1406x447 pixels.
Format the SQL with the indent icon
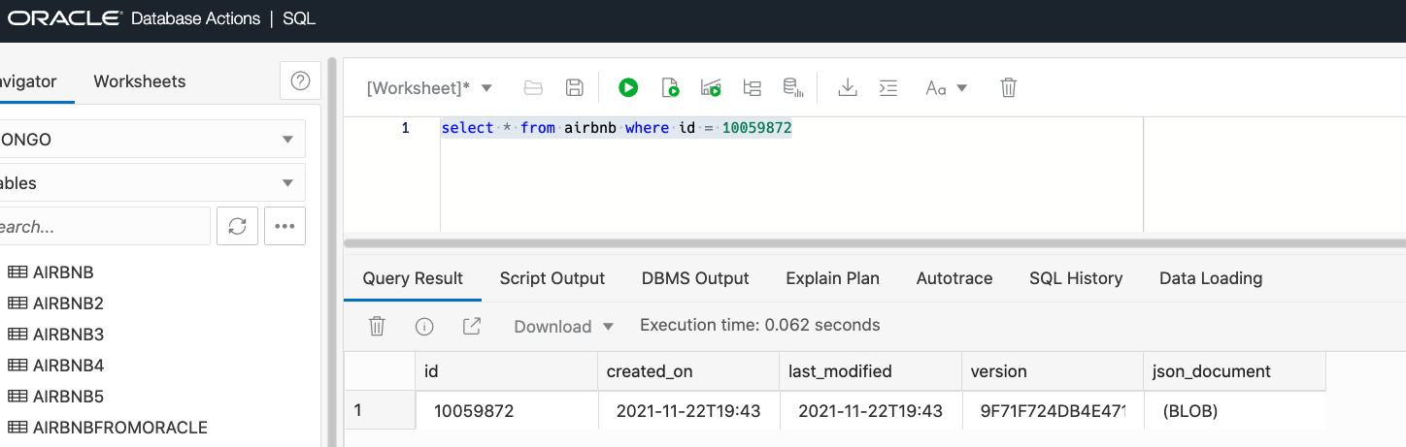(888, 87)
